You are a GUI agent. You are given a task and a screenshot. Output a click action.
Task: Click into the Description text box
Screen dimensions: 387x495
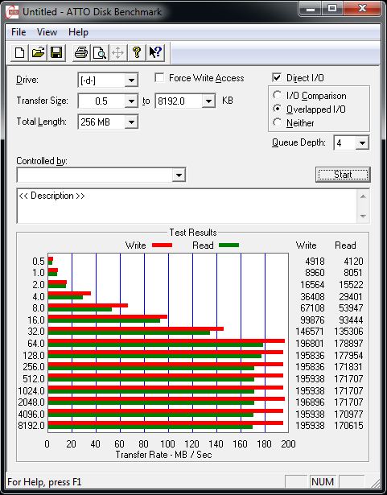tap(187, 206)
